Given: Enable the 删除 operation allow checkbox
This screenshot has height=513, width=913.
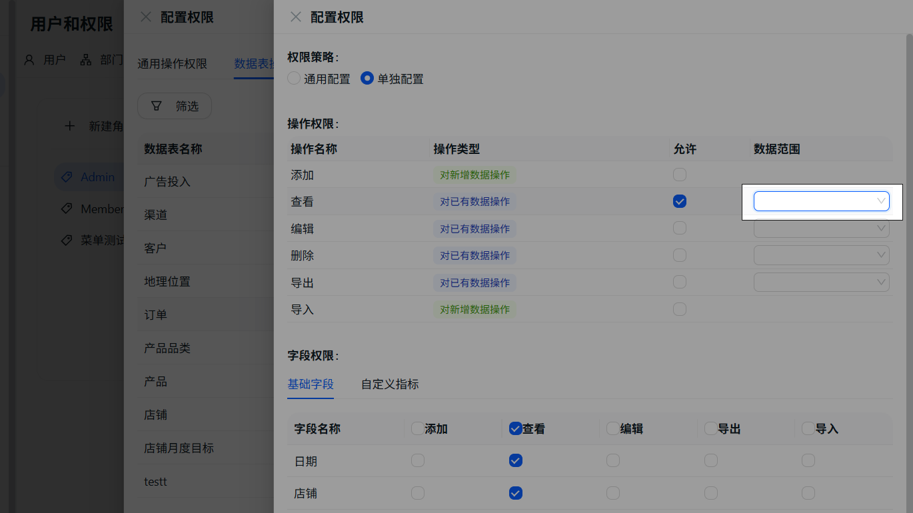Looking at the screenshot, I should coord(680,255).
